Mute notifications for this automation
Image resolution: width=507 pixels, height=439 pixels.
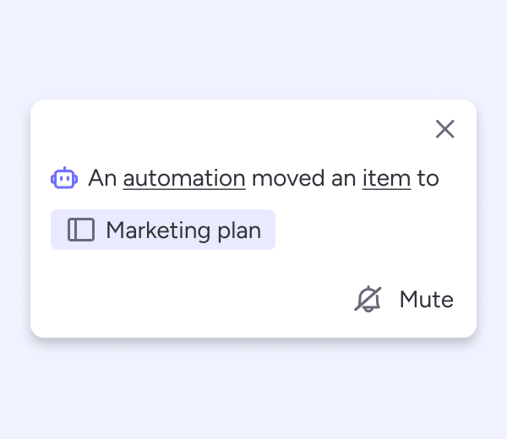click(x=404, y=299)
